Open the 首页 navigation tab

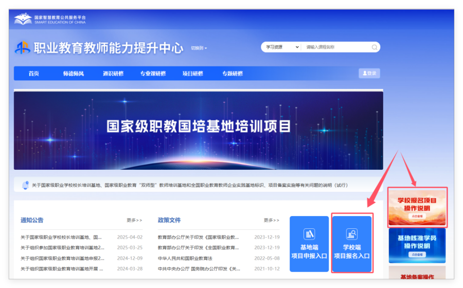(x=34, y=74)
